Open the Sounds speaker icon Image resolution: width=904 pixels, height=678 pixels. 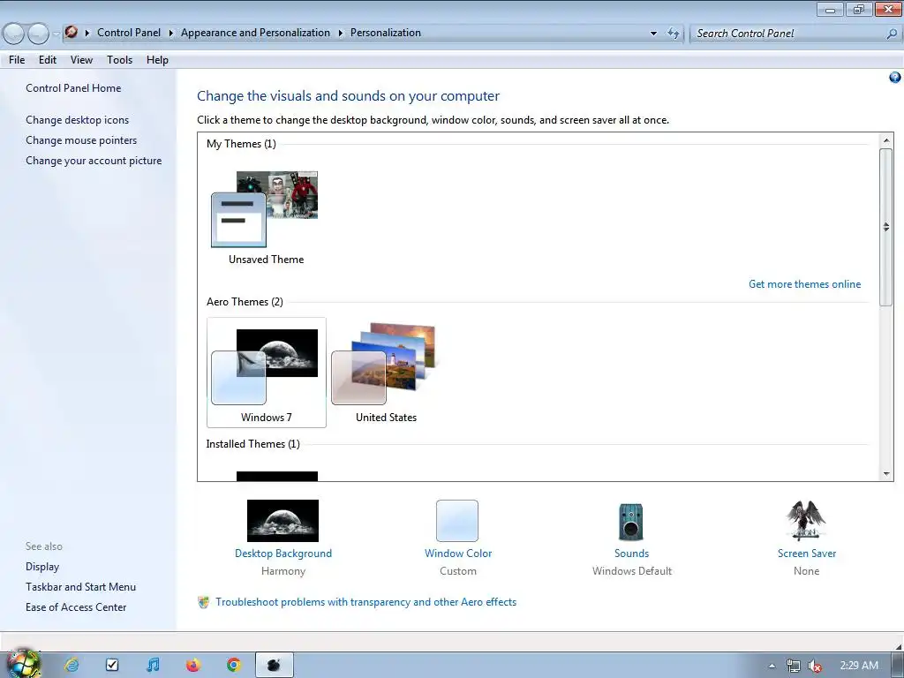630,521
